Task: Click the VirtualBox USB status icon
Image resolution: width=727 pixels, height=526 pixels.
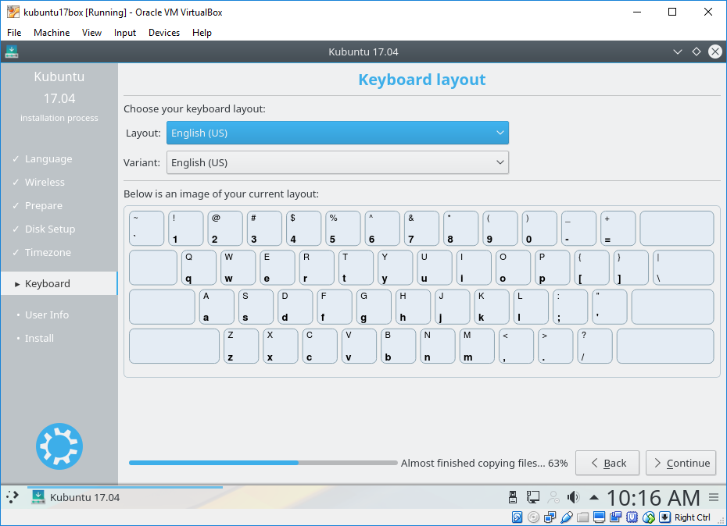Action: 567,517
